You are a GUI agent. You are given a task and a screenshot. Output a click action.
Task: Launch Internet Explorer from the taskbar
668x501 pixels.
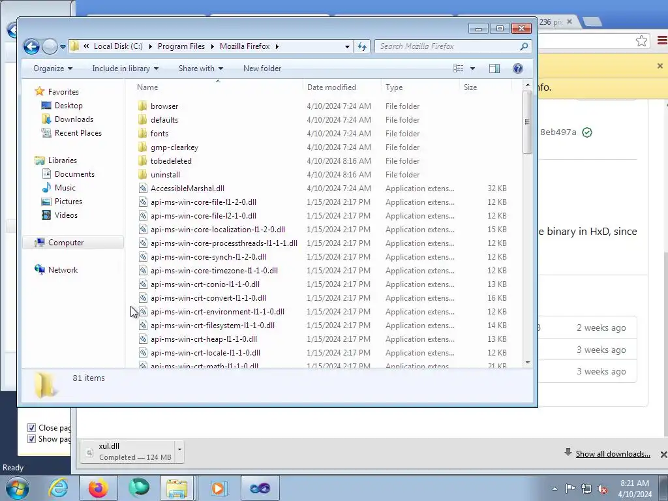click(58, 488)
